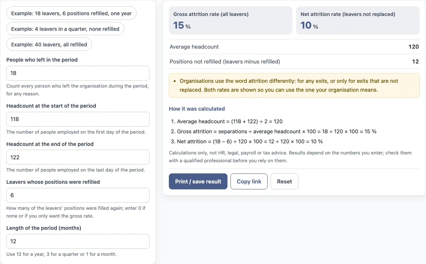Click 'Leavers whose positions were refilled' label
This screenshot has width=426, height=264.
53,182
